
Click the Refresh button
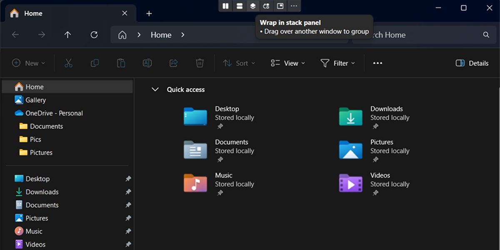(93, 35)
